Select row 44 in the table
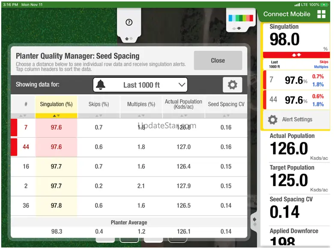 click(x=129, y=147)
